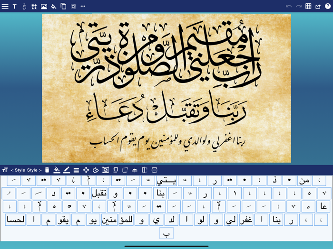333x249 pixels.
Task: Open the help question mark
Action: click(x=327, y=6)
